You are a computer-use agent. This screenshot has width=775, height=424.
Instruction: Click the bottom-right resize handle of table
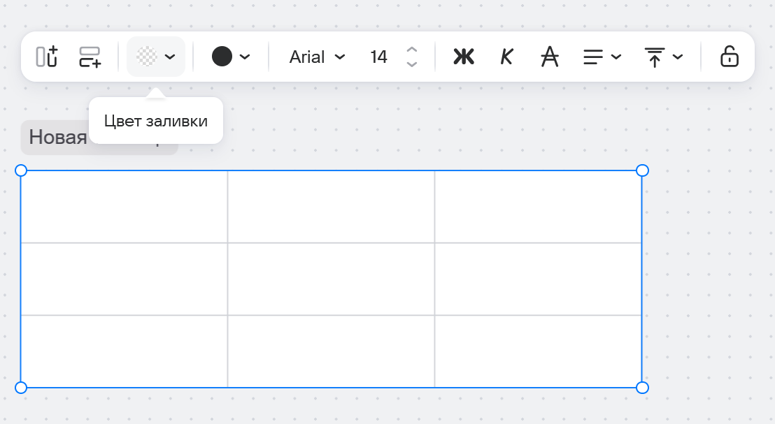click(642, 387)
